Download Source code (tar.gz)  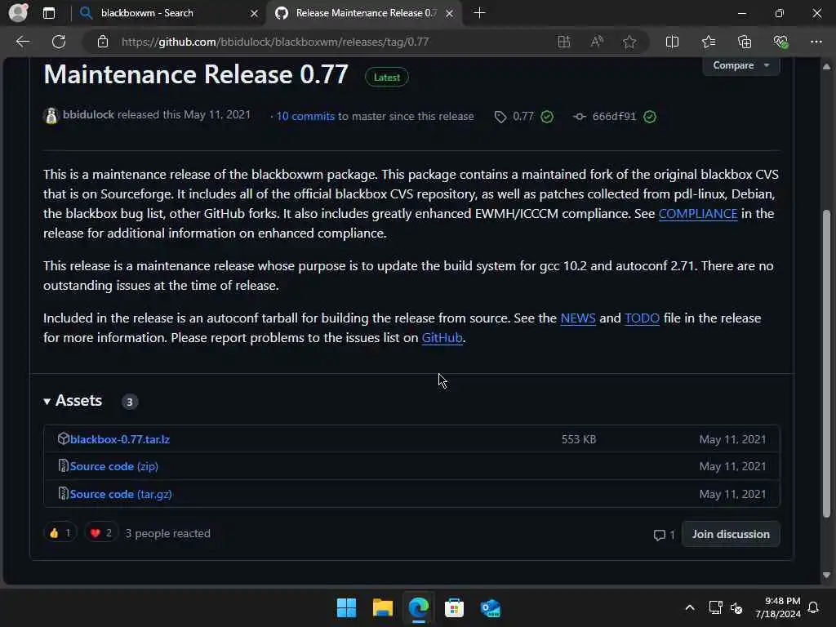click(121, 494)
